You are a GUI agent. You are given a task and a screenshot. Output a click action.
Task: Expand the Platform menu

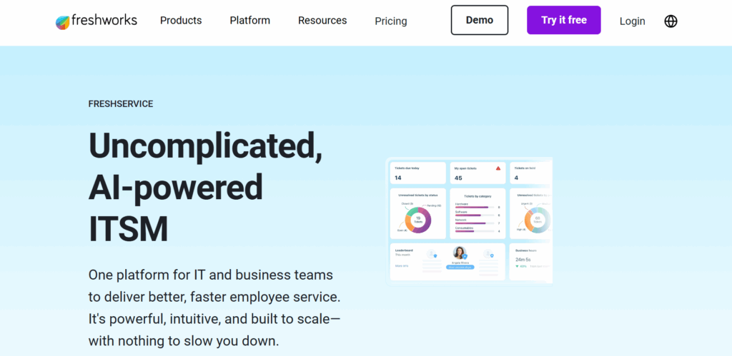click(x=249, y=21)
